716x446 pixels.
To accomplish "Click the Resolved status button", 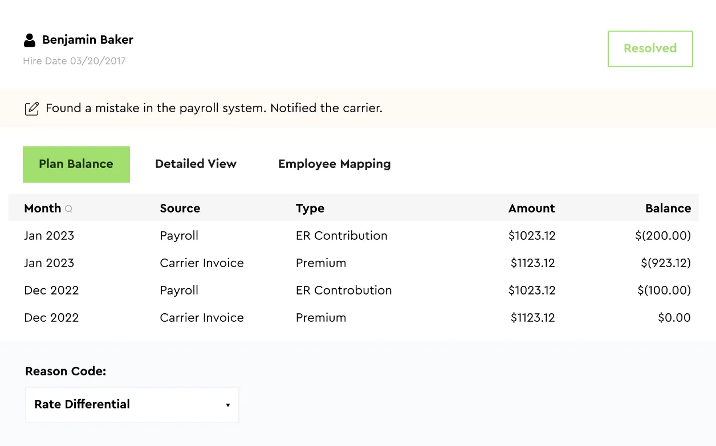I will click(650, 48).
